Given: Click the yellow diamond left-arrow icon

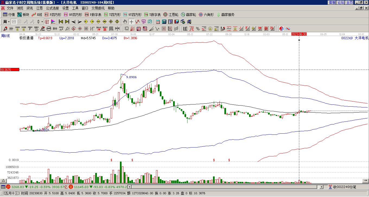Looking at the screenshot, I should (86, 22).
